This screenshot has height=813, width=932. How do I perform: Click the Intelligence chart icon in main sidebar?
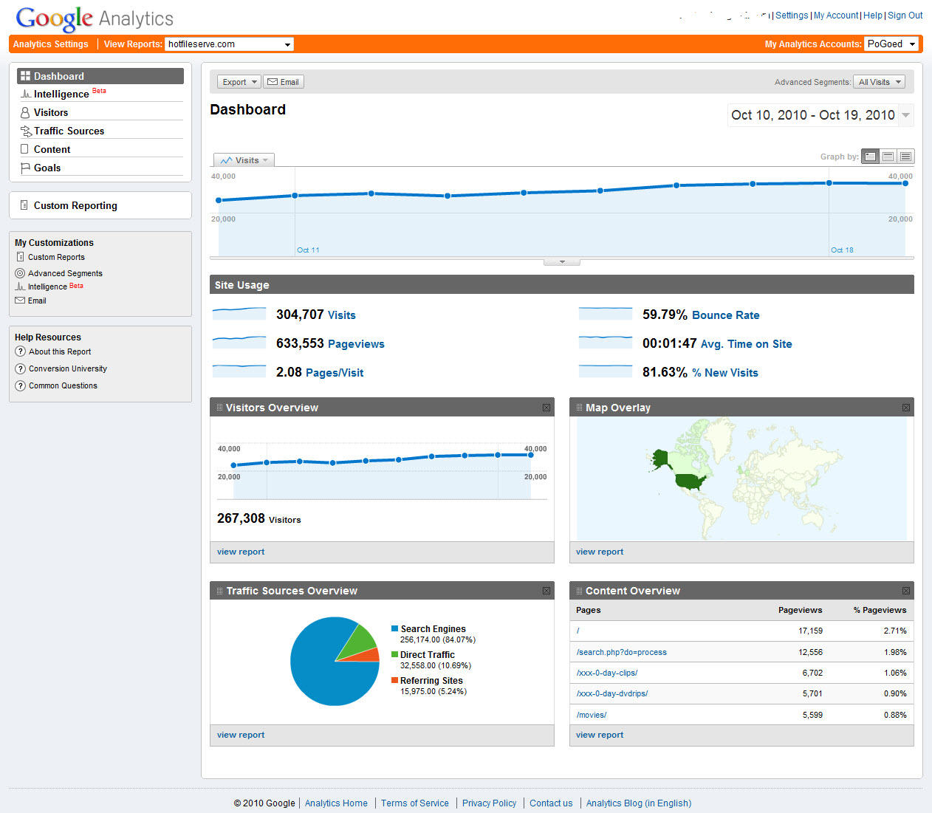click(x=26, y=94)
